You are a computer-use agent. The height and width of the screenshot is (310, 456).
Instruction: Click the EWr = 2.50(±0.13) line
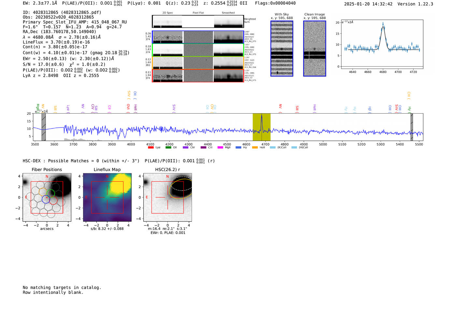pos(68,59)
